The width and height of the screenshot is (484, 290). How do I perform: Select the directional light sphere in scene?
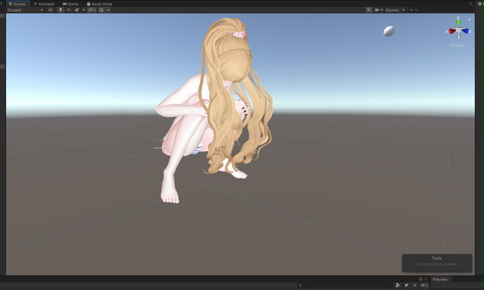(389, 31)
